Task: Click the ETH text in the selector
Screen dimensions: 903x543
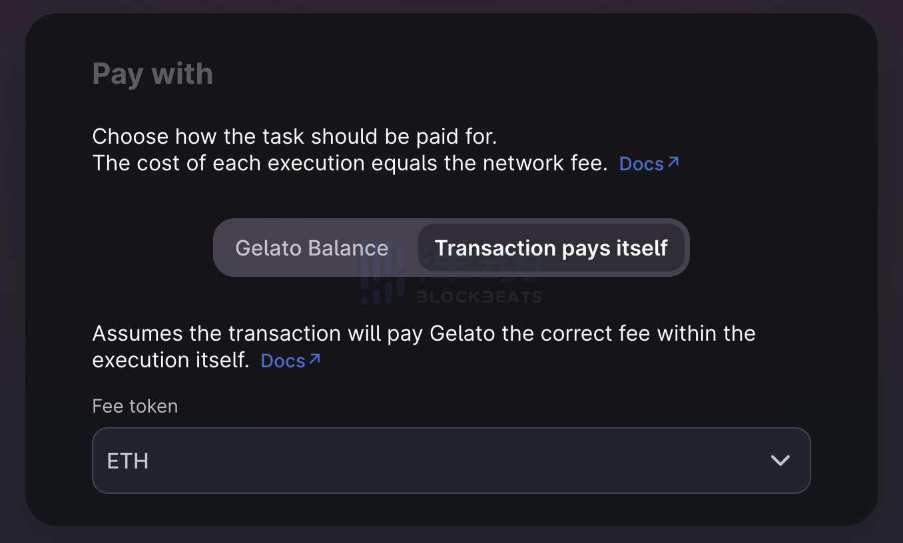Action: tap(127, 461)
